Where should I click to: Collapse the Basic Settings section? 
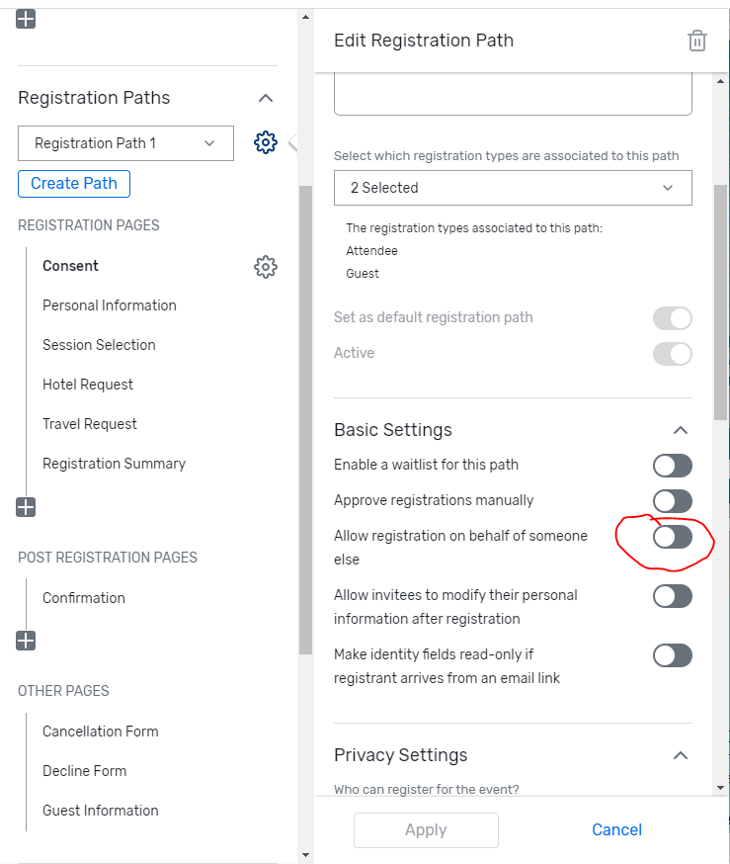click(x=681, y=430)
